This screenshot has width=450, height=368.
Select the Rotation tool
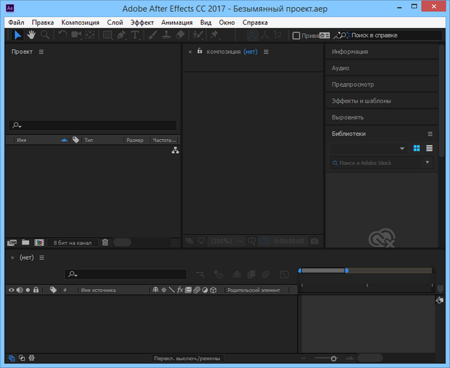click(x=63, y=35)
